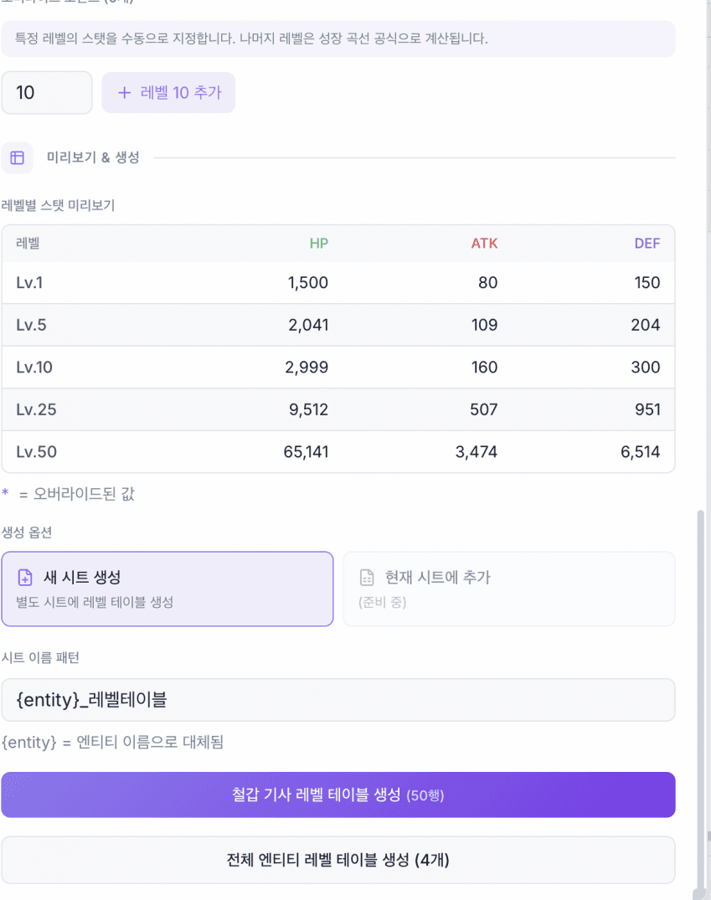Click the plus icon on 레벨 10 추가
Image resolution: width=711 pixels, height=900 pixels.
tap(125, 93)
